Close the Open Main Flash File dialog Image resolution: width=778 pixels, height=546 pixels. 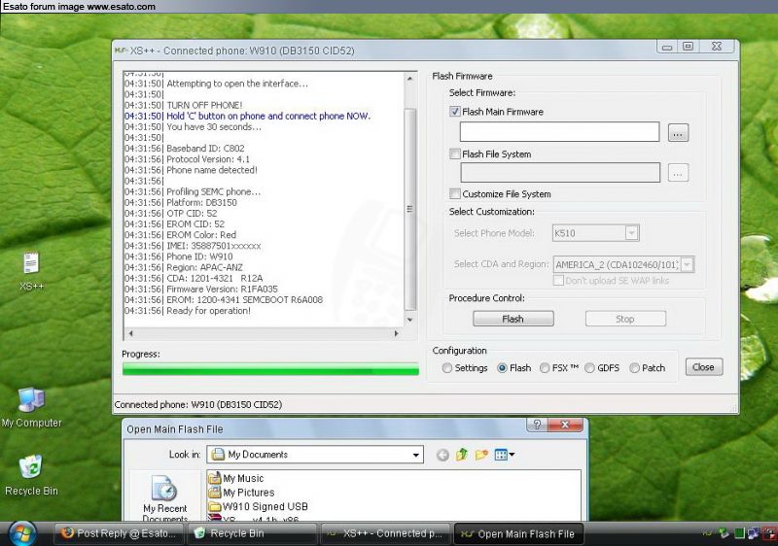point(565,425)
